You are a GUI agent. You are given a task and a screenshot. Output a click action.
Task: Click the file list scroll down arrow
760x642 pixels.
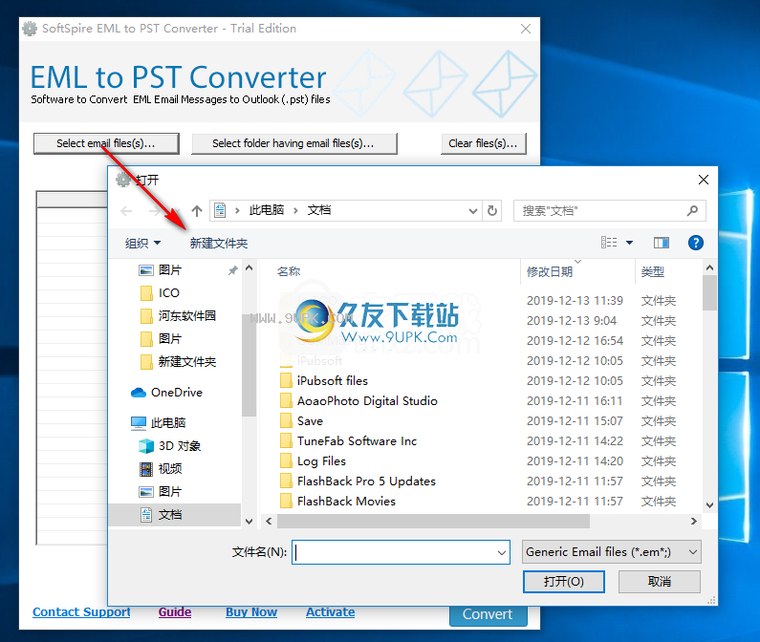tap(709, 505)
